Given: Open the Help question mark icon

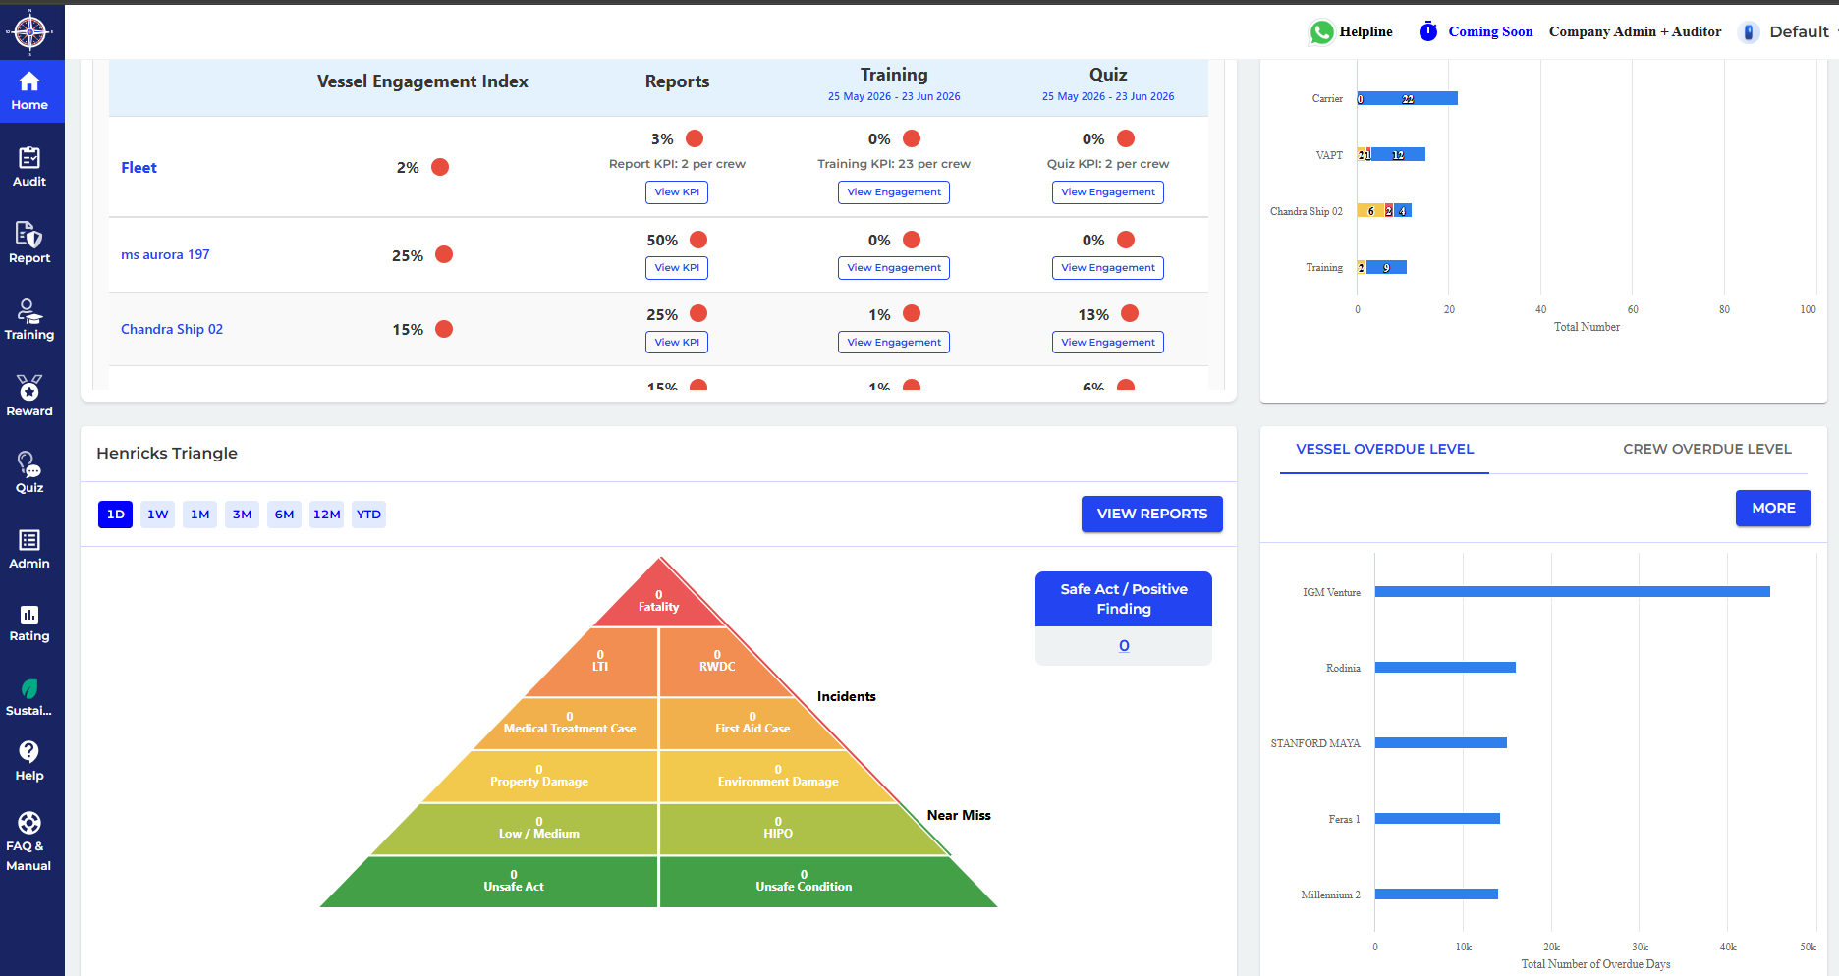Looking at the screenshot, I should 29,752.
